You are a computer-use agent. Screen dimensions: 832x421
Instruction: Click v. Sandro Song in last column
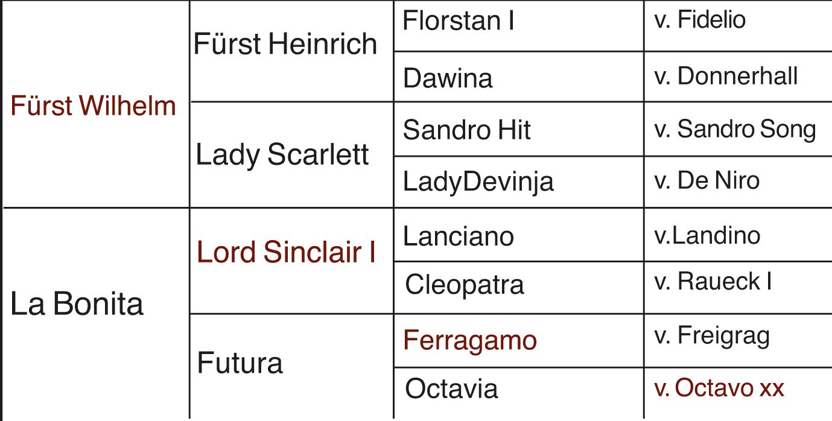(x=735, y=129)
